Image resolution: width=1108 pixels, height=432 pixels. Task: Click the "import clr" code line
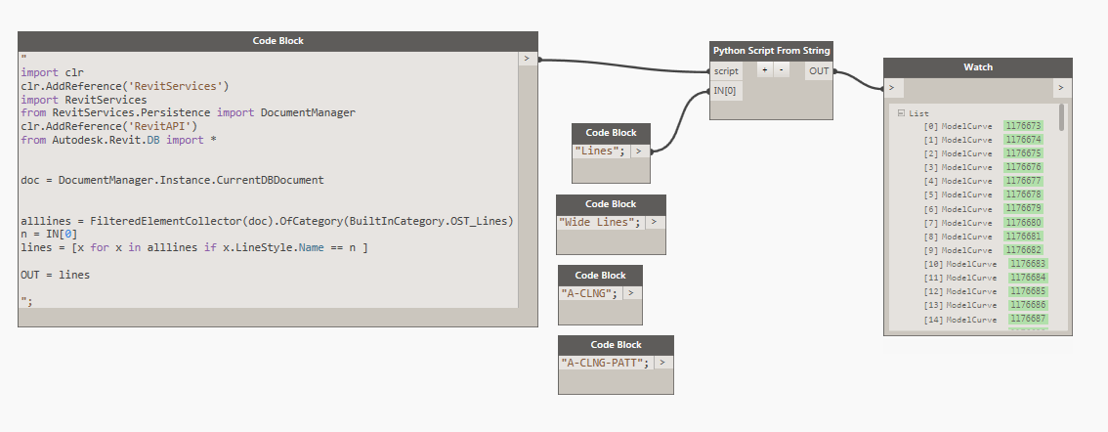53,72
